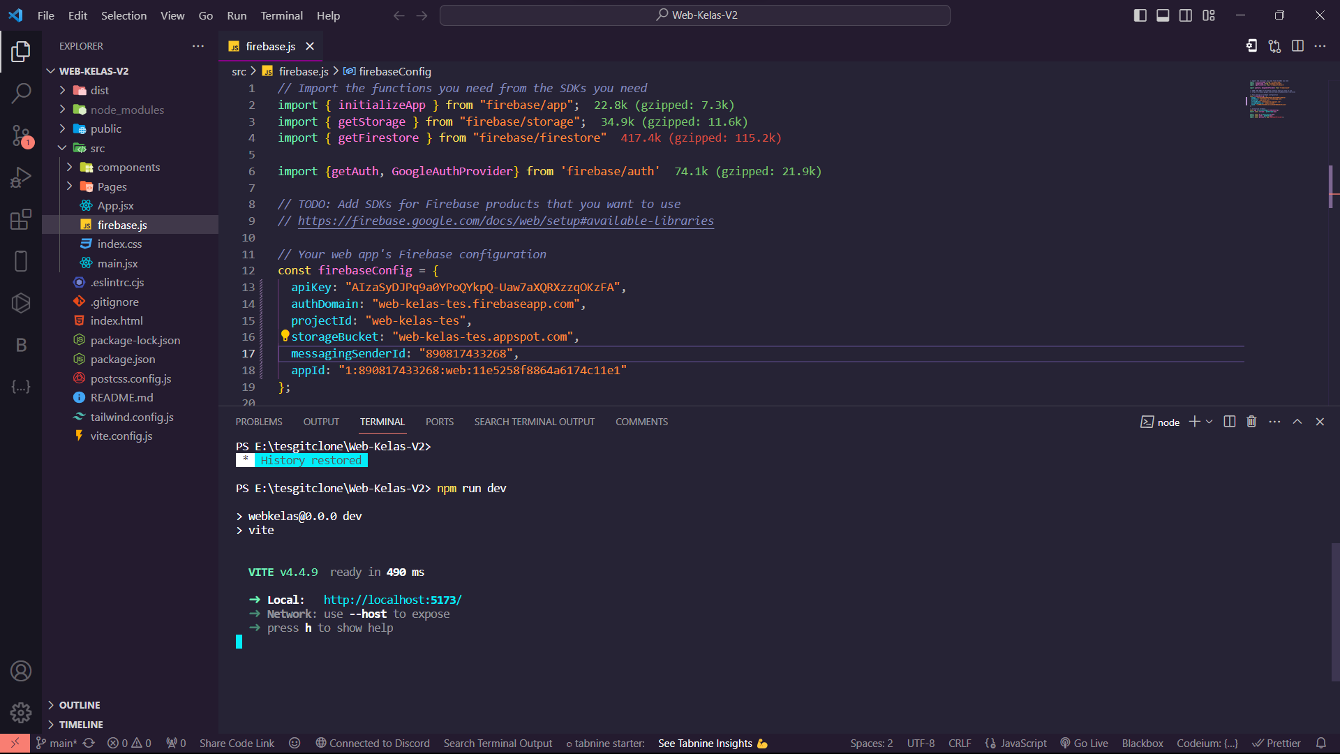Toggle the bottom panel visibility
Image resolution: width=1340 pixels, height=754 pixels.
(x=1162, y=15)
